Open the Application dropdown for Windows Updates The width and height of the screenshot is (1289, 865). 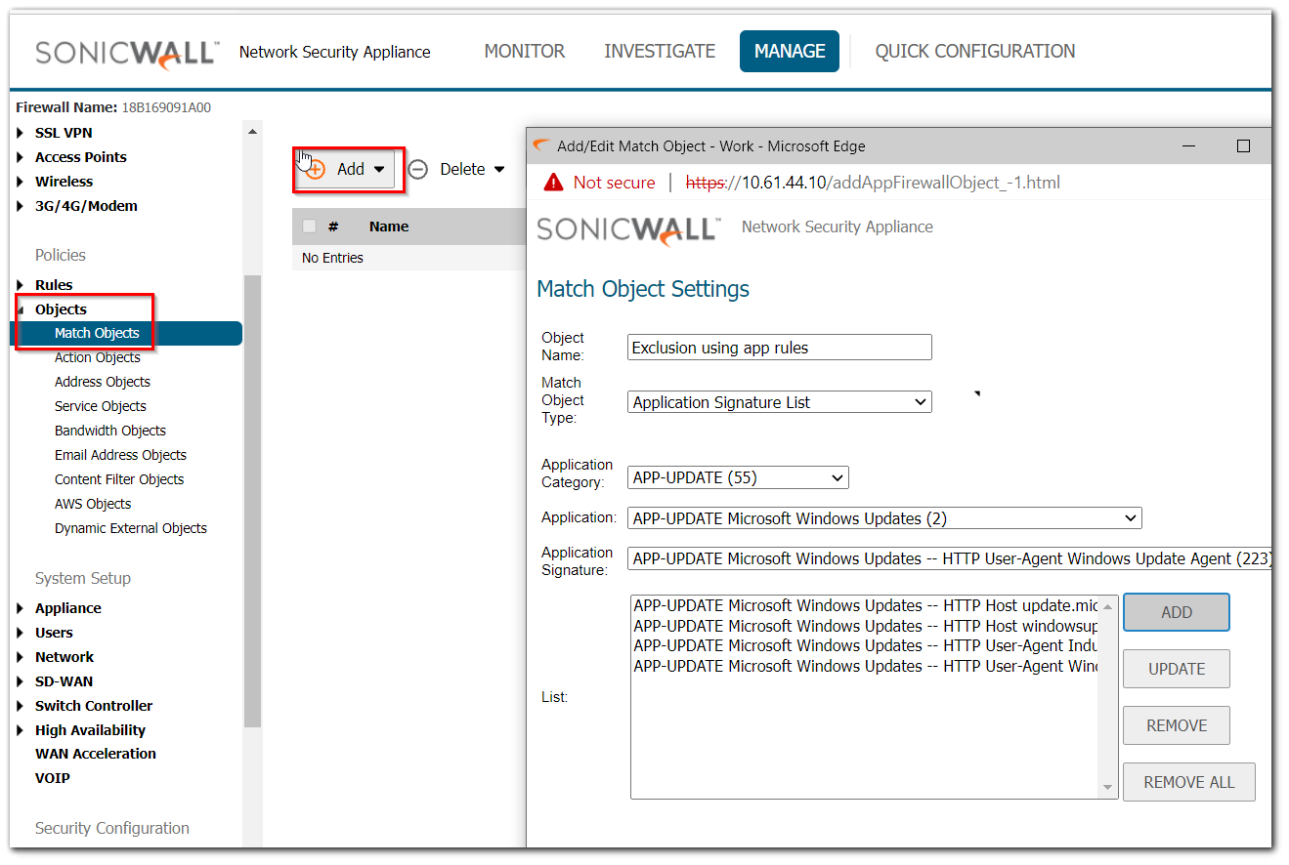click(x=884, y=518)
